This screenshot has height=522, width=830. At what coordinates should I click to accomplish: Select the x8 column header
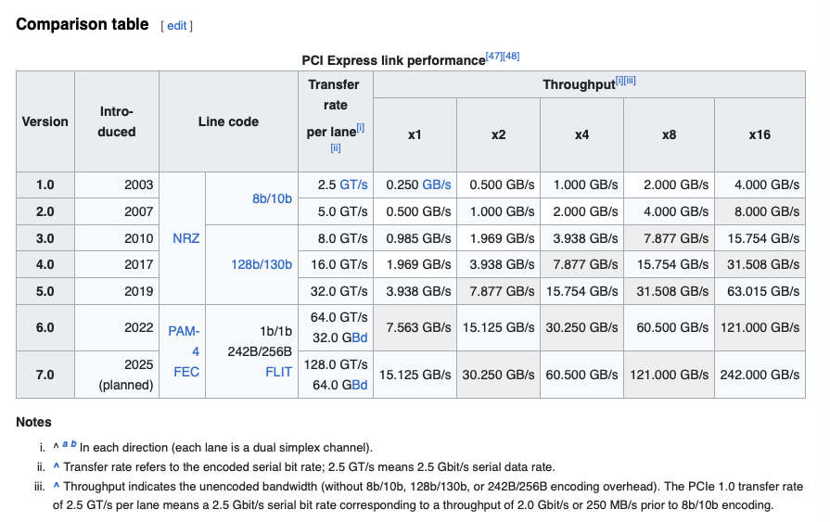669,134
